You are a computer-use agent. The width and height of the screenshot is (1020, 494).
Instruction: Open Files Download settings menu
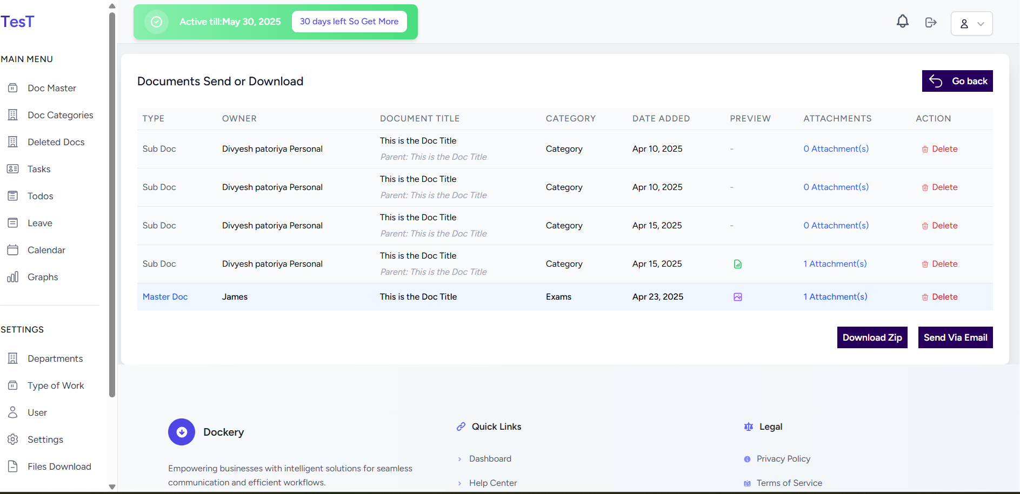coord(59,466)
